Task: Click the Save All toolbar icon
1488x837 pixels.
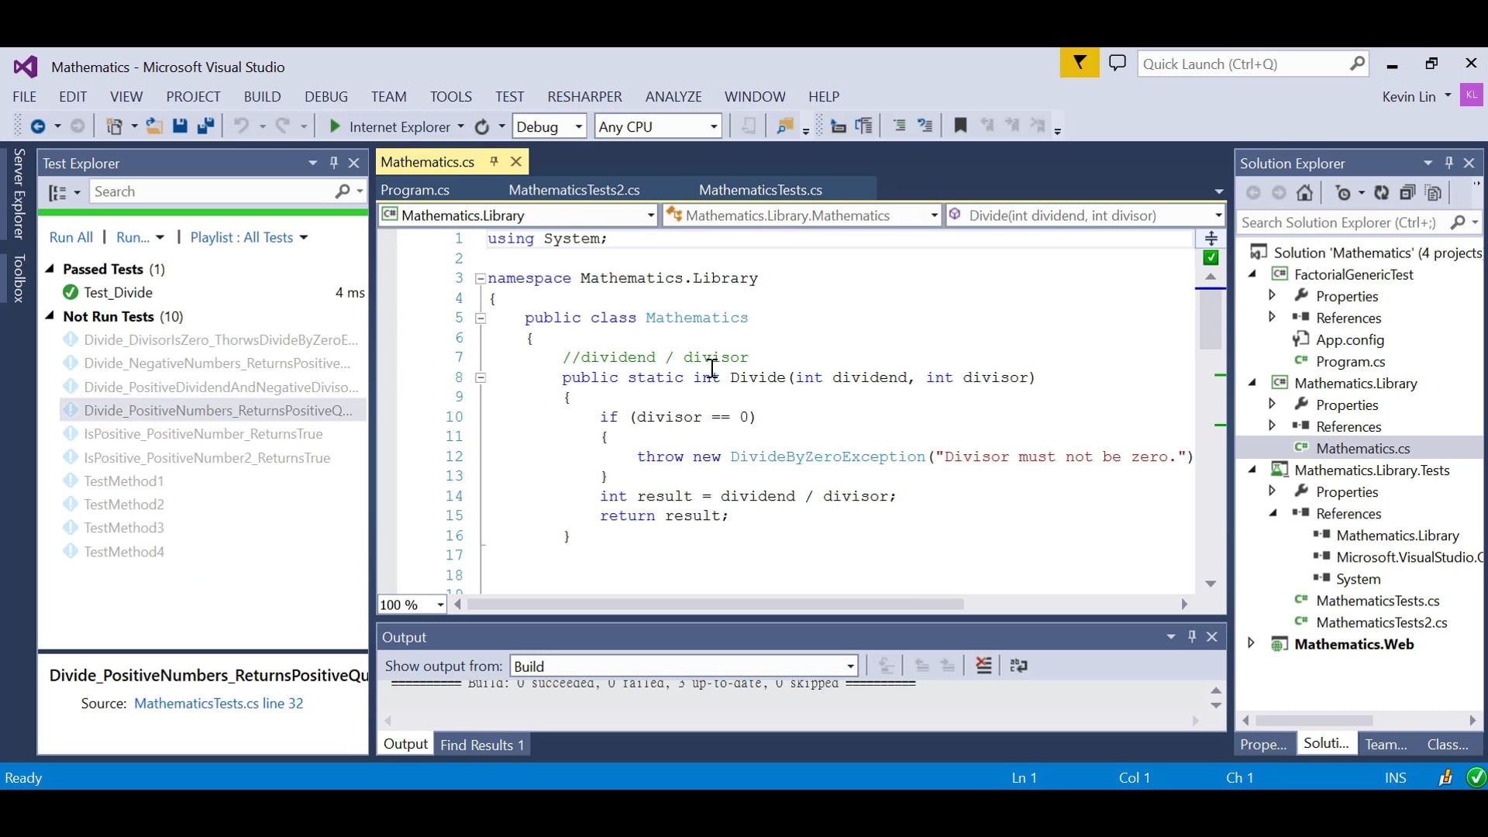Action: click(205, 126)
